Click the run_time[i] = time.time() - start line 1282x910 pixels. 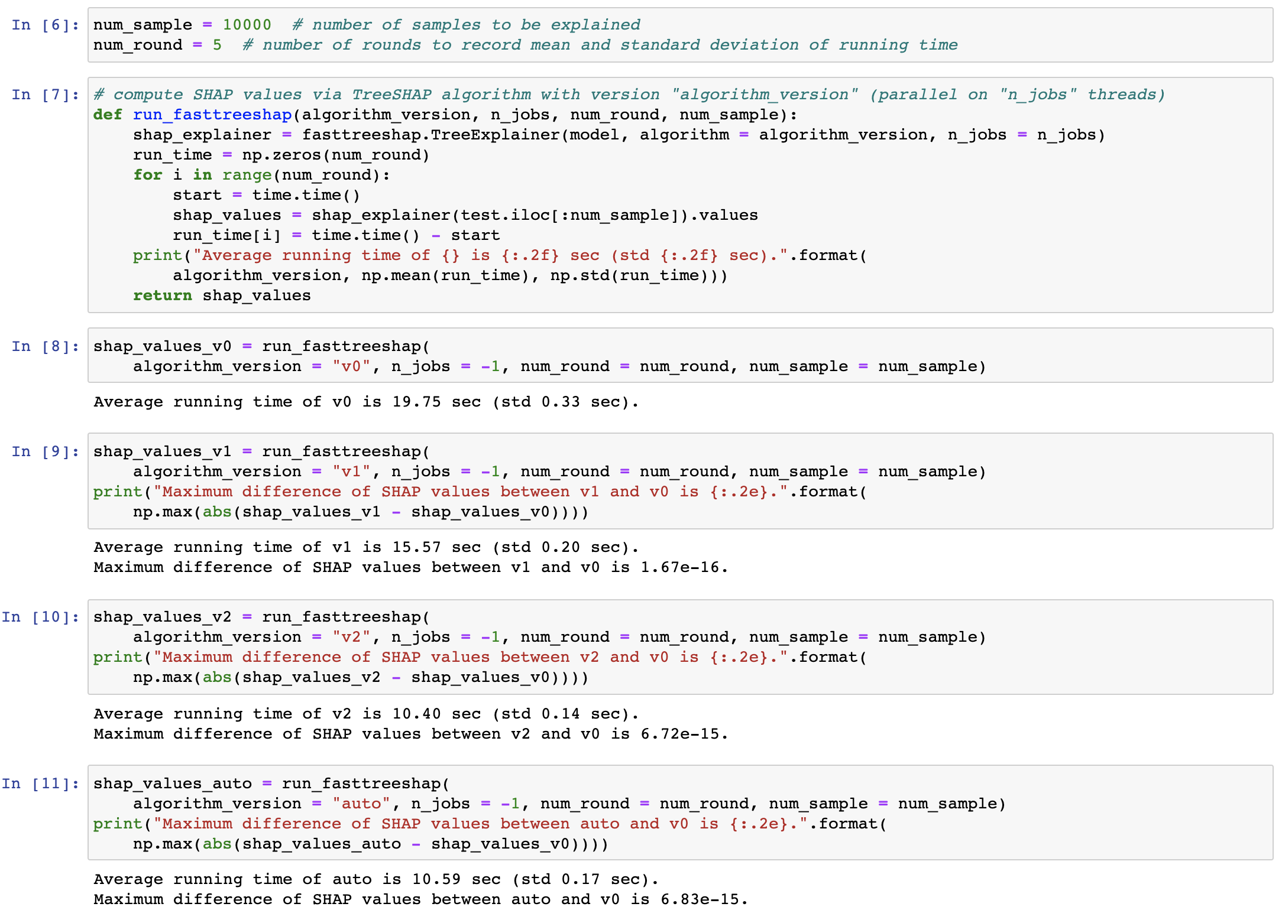[336, 235]
